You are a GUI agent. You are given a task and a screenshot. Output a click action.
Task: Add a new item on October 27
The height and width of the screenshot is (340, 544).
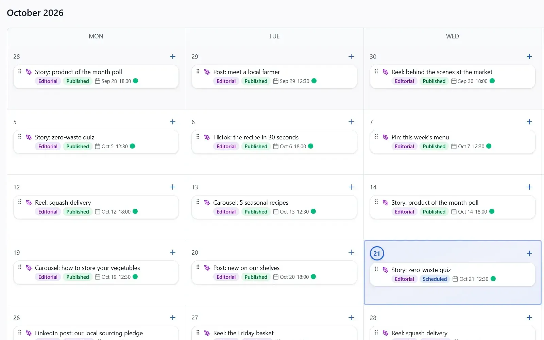pyautogui.click(x=351, y=318)
